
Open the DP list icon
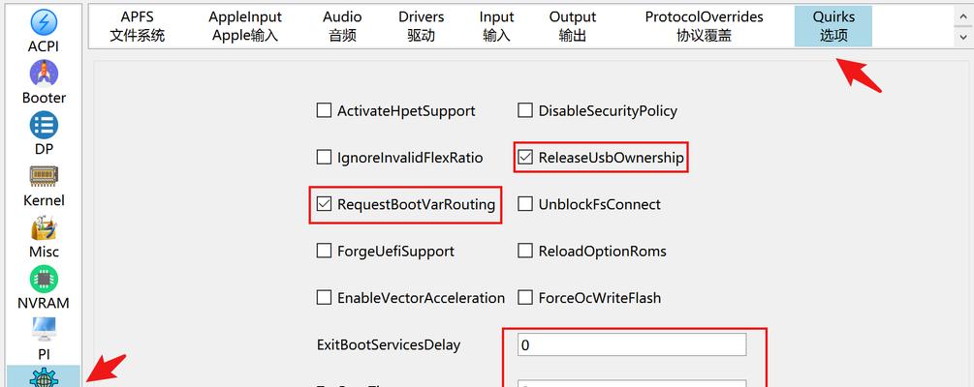pos(44,125)
